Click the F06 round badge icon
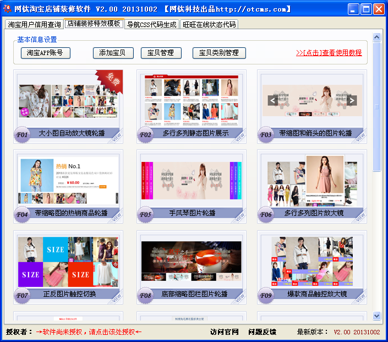The image size is (388, 342). pos(266,215)
